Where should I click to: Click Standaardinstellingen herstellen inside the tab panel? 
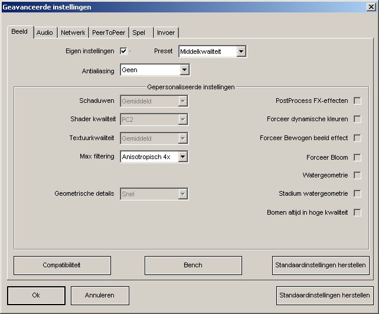tap(321, 266)
